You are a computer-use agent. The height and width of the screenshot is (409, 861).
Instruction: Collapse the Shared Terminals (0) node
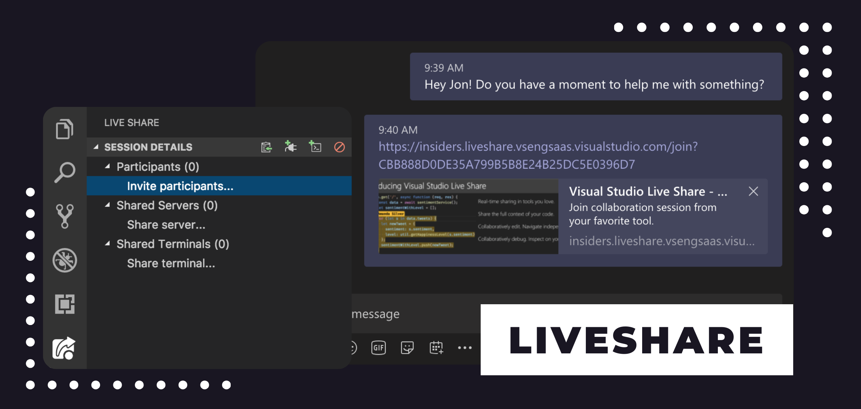click(x=107, y=243)
